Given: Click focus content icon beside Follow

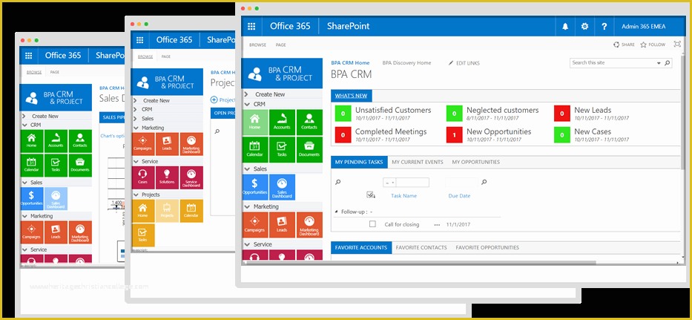Looking at the screenshot, I should (x=677, y=45).
